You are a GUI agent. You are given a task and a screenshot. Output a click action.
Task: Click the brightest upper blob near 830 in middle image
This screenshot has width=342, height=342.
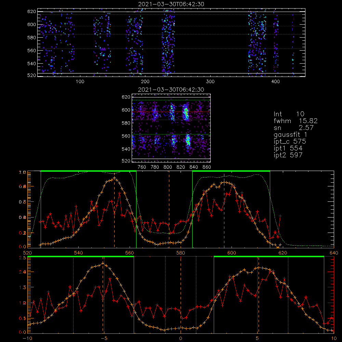click(186, 112)
